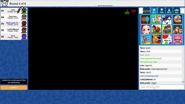This screenshot has width=185, height=104.
Task: Open the pink cupcake game thumbnail
Action: [178, 39]
